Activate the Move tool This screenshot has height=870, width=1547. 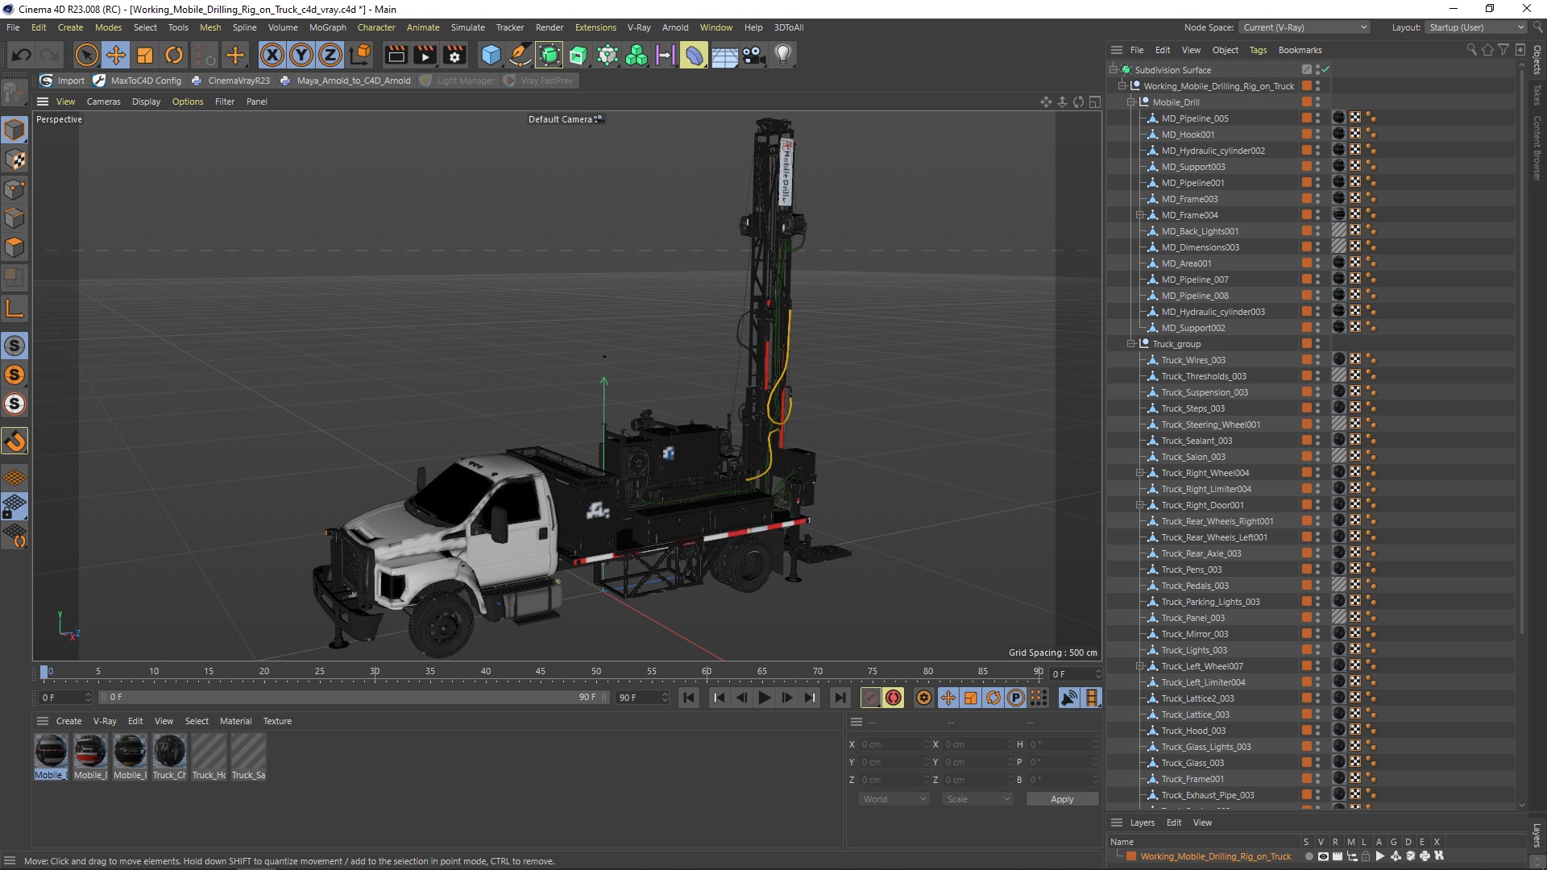pos(115,55)
